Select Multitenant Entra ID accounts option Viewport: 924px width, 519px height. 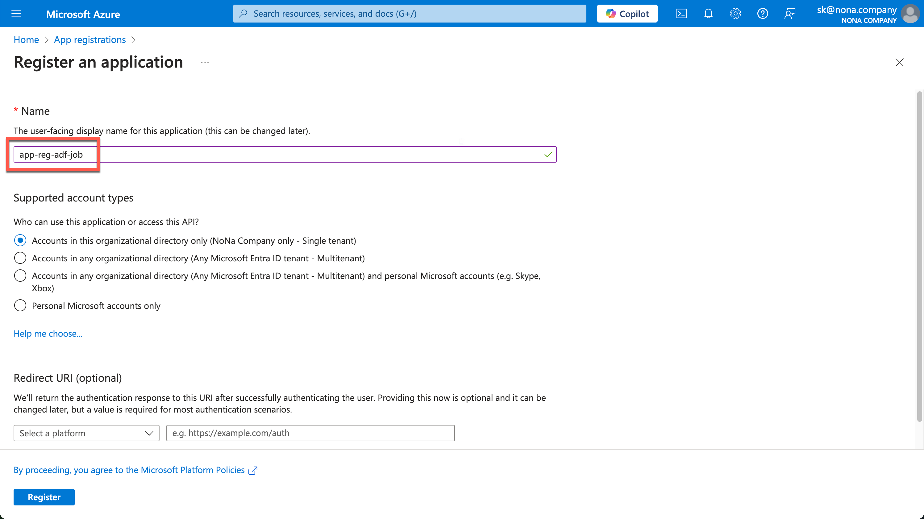[x=20, y=258]
